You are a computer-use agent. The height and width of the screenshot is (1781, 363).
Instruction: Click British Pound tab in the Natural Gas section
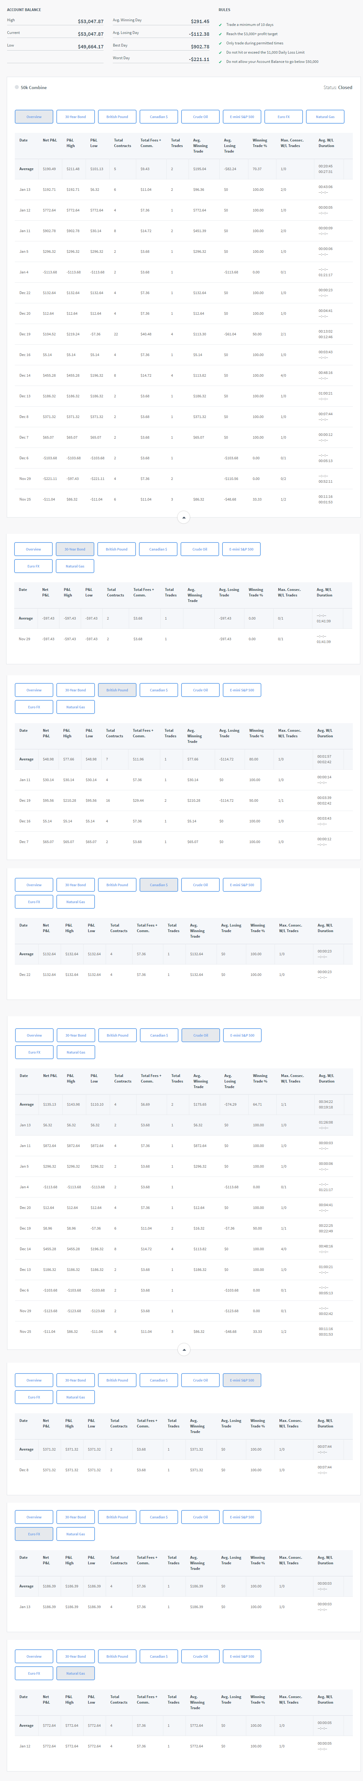(117, 1656)
